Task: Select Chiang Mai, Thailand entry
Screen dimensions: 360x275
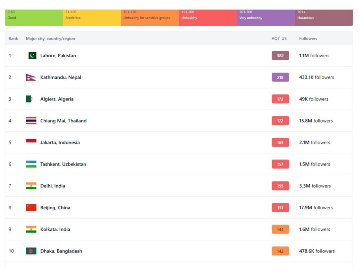Action: pos(63,121)
